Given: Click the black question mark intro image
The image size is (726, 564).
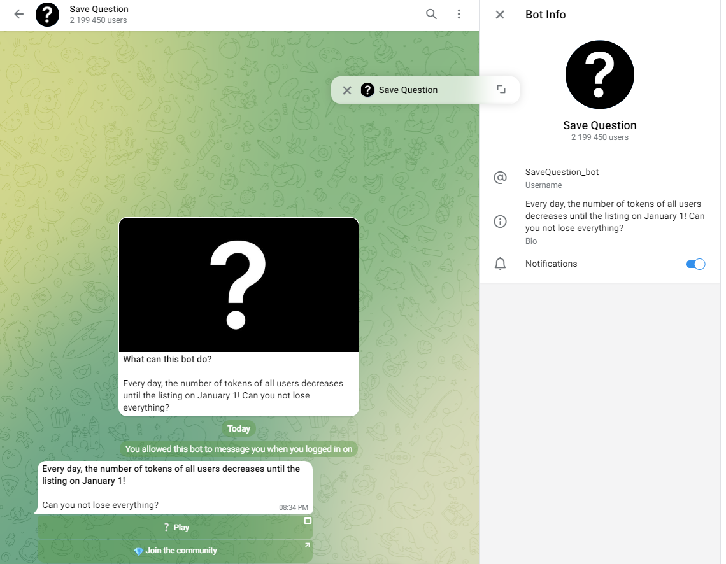Looking at the screenshot, I should pos(239,285).
